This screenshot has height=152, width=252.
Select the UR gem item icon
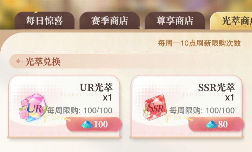tap(33, 108)
